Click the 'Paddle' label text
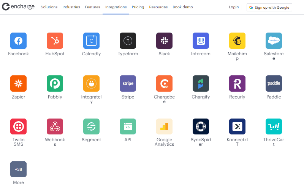 274,97
